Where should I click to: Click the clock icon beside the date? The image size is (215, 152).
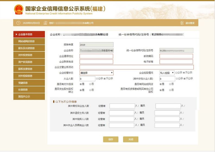click(18, 23)
